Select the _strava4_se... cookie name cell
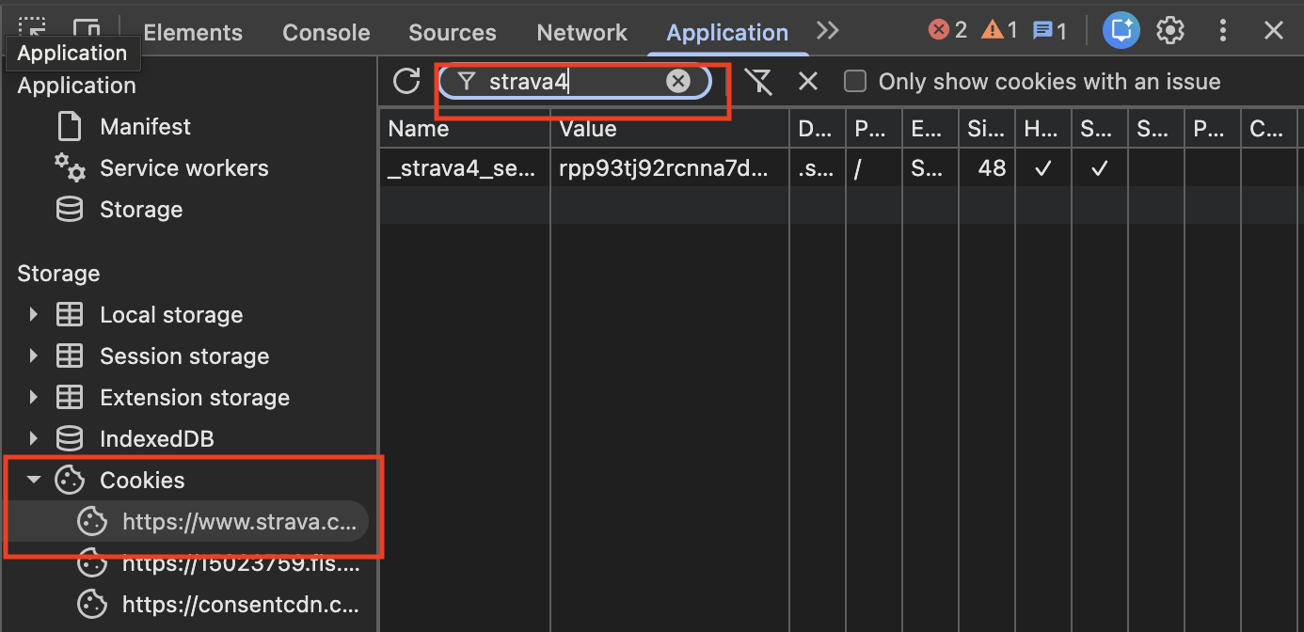Image resolution: width=1304 pixels, height=632 pixels. tap(465, 168)
